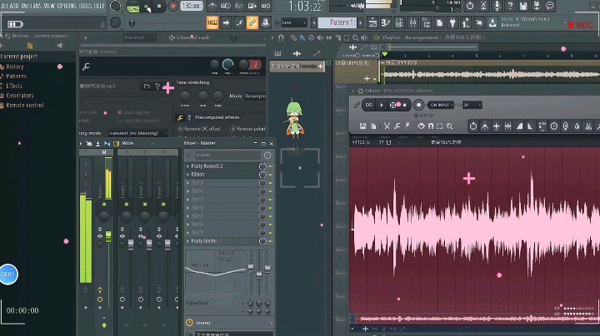Image resolution: width=600 pixels, height=336 pixels.
Task: Open the Mode Resample dropdown
Action: point(255,96)
